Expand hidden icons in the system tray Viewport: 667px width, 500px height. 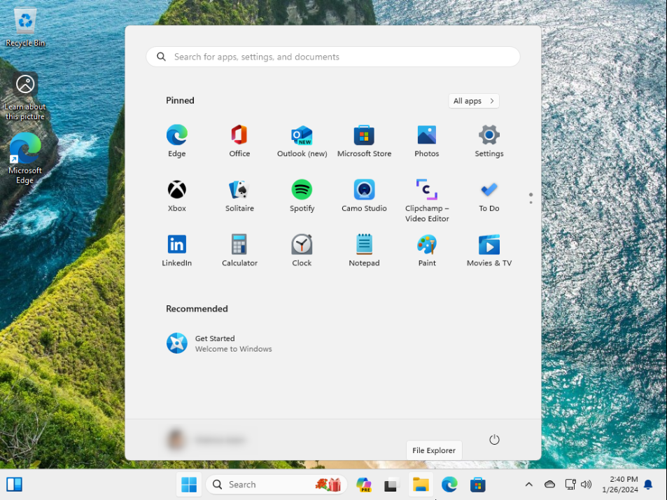pos(529,484)
